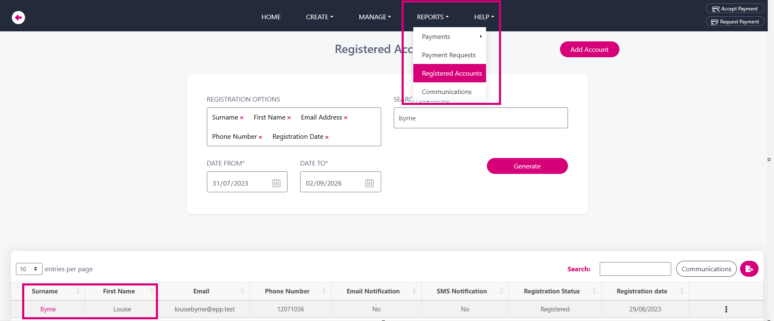The width and height of the screenshot is (774, 321).
Task: Click the registration date 29/08/2023 cell
Action: (645, 309)
